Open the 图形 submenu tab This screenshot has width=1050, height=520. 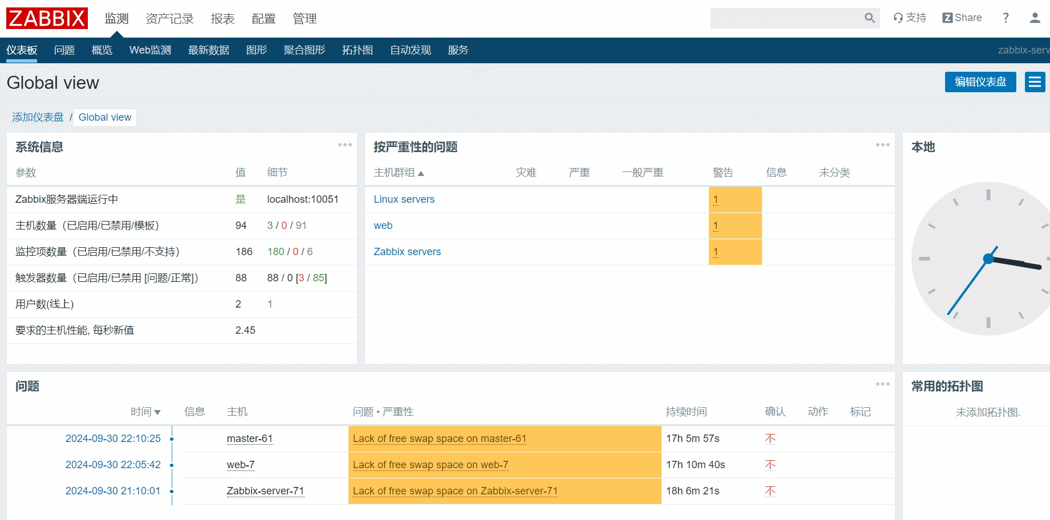[x=257, y=50]
